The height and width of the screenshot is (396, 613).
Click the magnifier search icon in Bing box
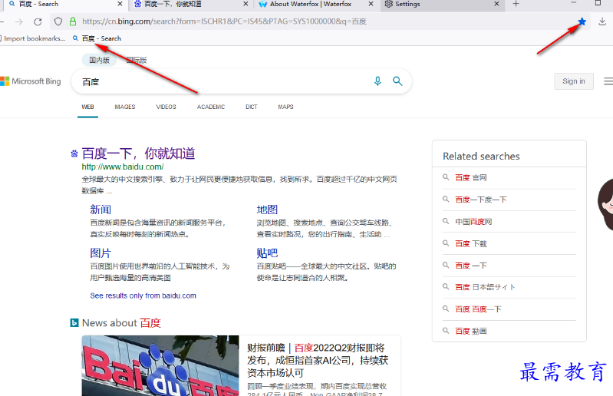point(397,81)
